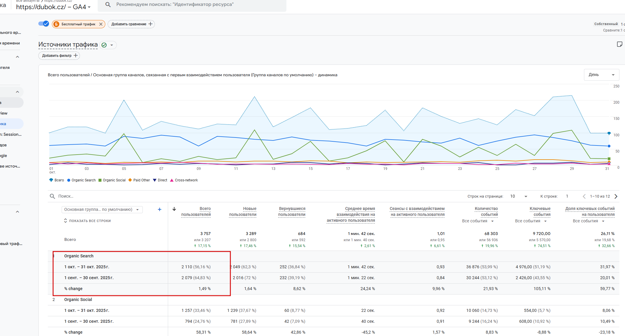The image size is (625, 336).
Task: Click the green report status check icon
Action: 104,45
